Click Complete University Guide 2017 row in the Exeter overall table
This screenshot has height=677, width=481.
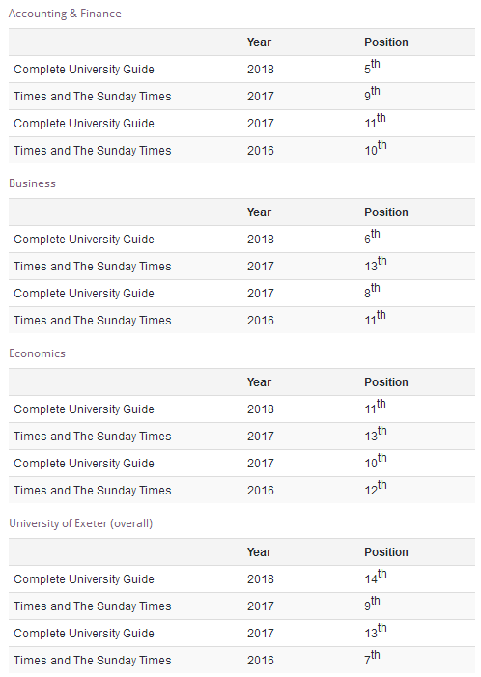click(x=241, y=633)
